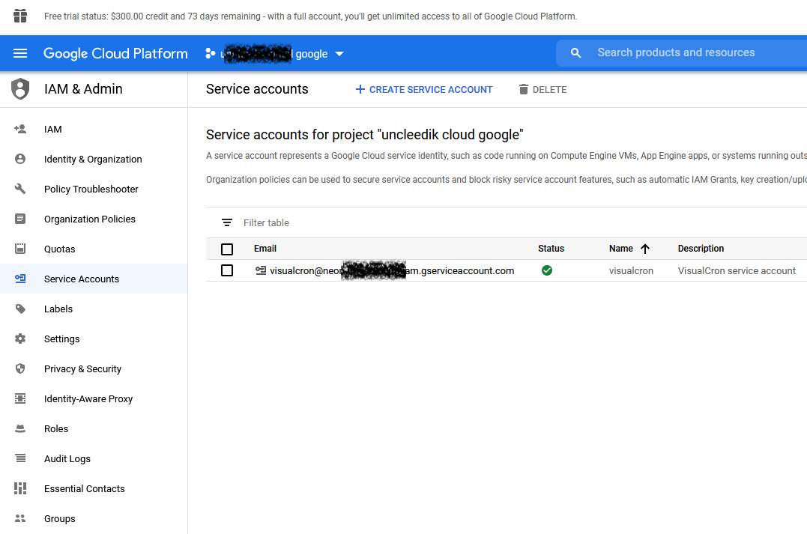807x534 pixels.
Task: Click the CREATE SERVICE ACCOUNT button
Action: (423, 89)
